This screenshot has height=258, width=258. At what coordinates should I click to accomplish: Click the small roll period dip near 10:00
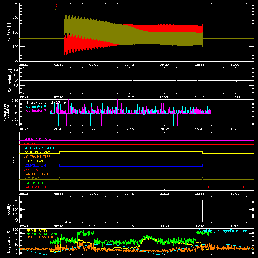pos(236,81)
